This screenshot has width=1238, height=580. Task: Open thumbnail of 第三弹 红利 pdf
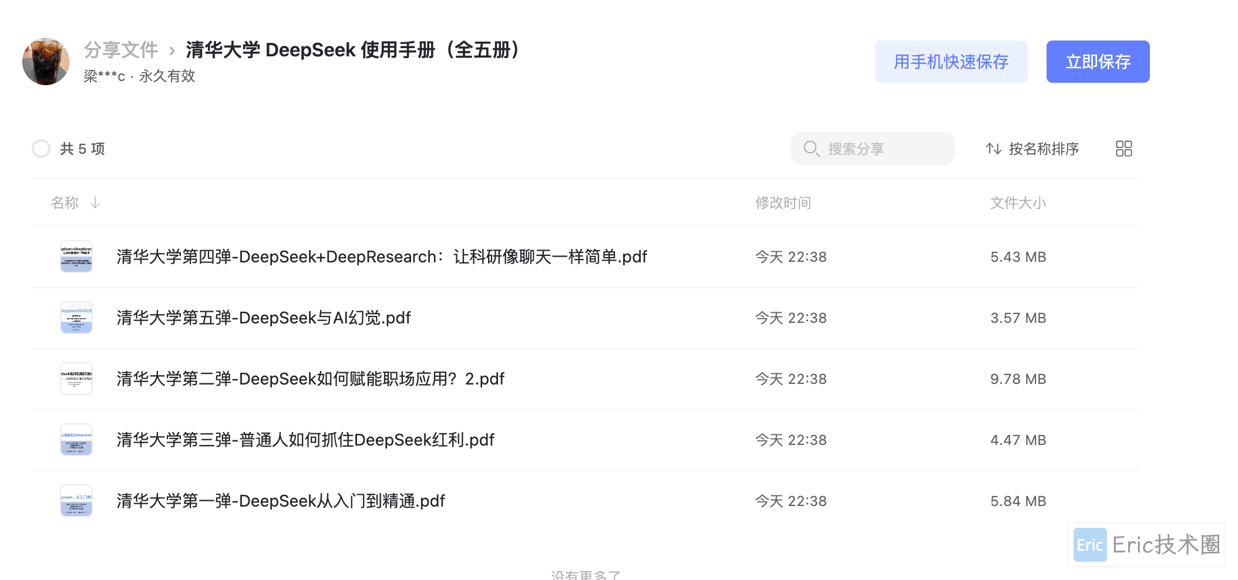pos(76,440)
